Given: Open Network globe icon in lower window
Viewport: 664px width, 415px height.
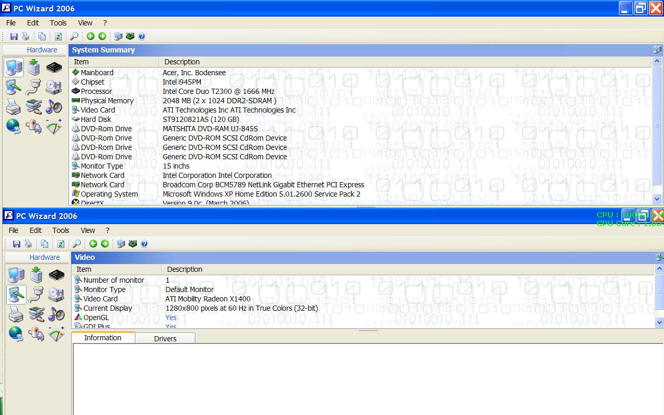Looking at the screenshot, I should (x=16, y=334).
